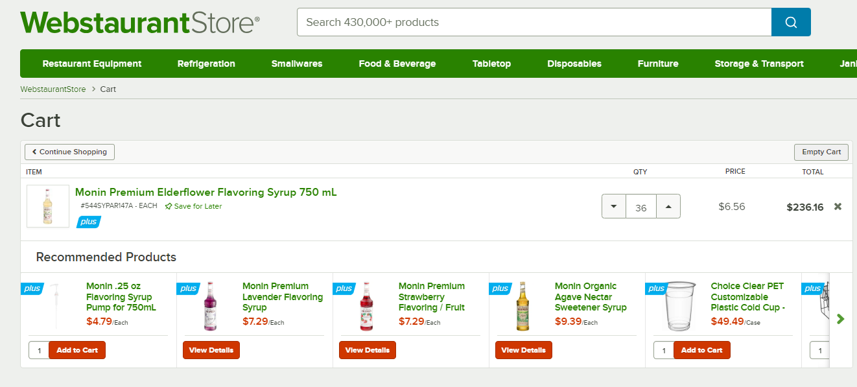The width and height of the screenshot is (857, 387).
Task: Open the Furniture menu
Action: [658, 64]
